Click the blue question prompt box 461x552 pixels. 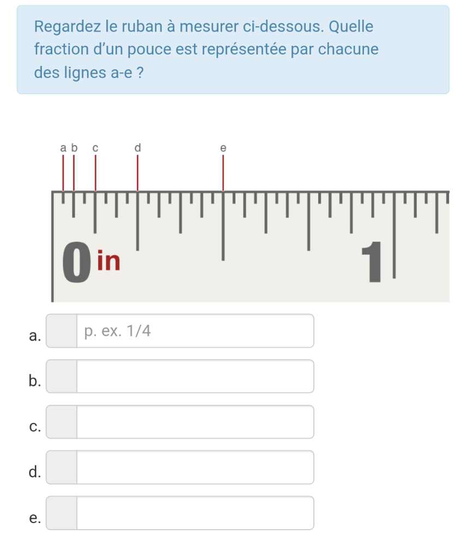[233, 50]
